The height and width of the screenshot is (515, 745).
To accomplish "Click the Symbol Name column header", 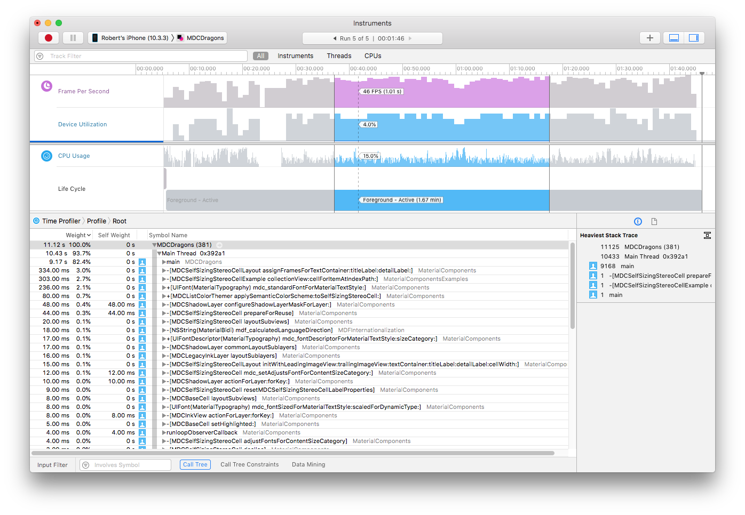I will 168,235.
